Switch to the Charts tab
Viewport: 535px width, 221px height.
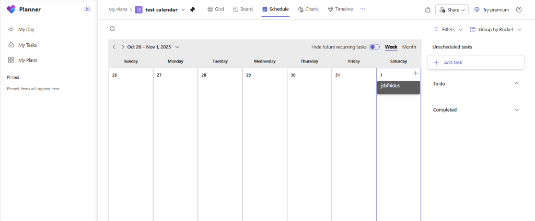[308, 9]
